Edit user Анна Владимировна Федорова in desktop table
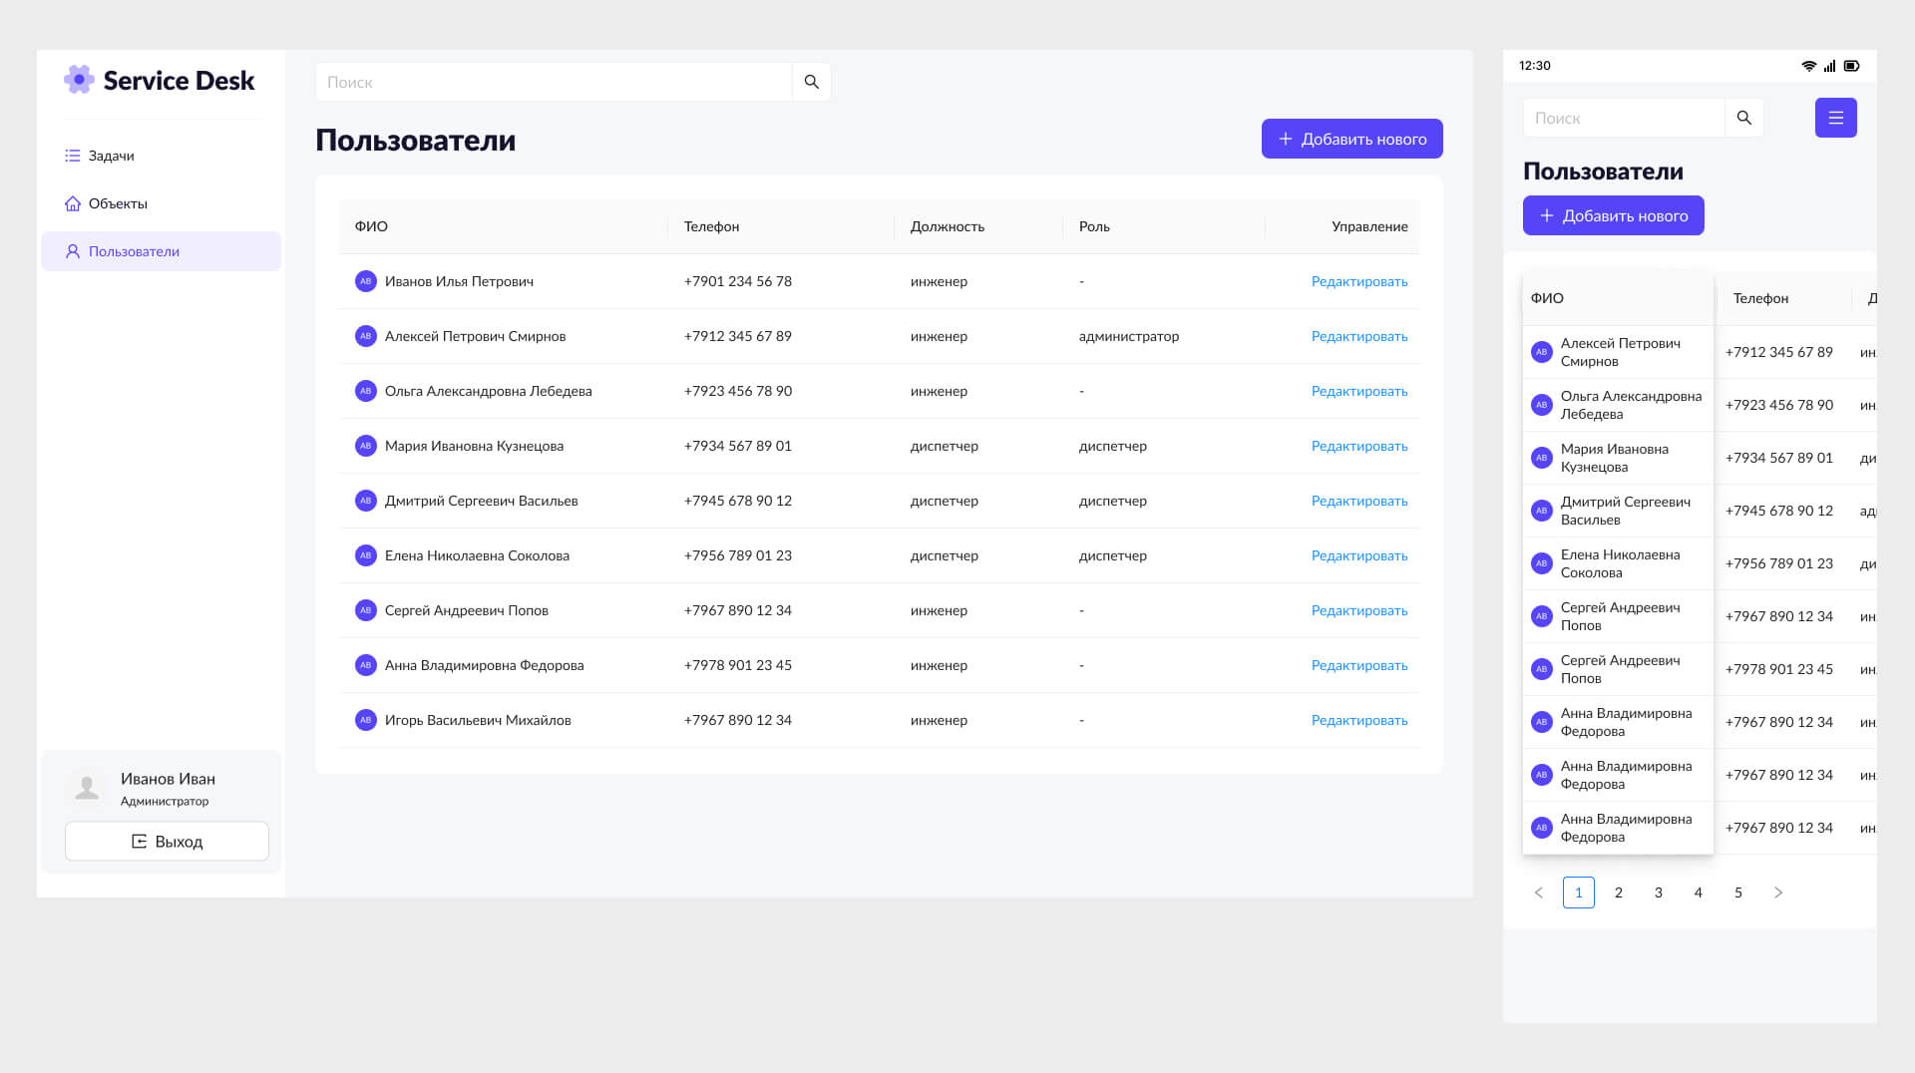This screenshot has width=1915, height=1073. click(x=1358, y=666)
